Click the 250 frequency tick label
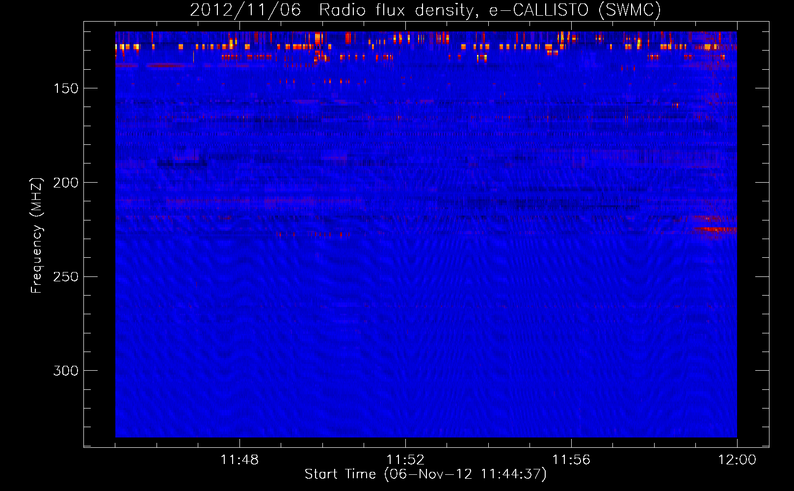The image size is (794, 491). point(66,276)
